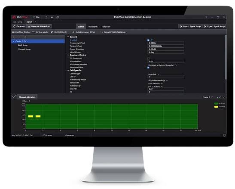This screenshot has height=189, width=235.
Task: Go to the Home tab
Action: (18, 22)
